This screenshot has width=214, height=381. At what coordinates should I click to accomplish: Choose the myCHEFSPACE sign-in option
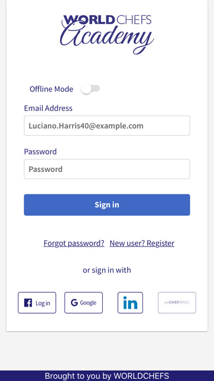(177, 303)
